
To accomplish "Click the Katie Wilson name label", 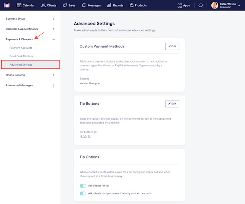I will pyautogui.click(x=228, y=4).
